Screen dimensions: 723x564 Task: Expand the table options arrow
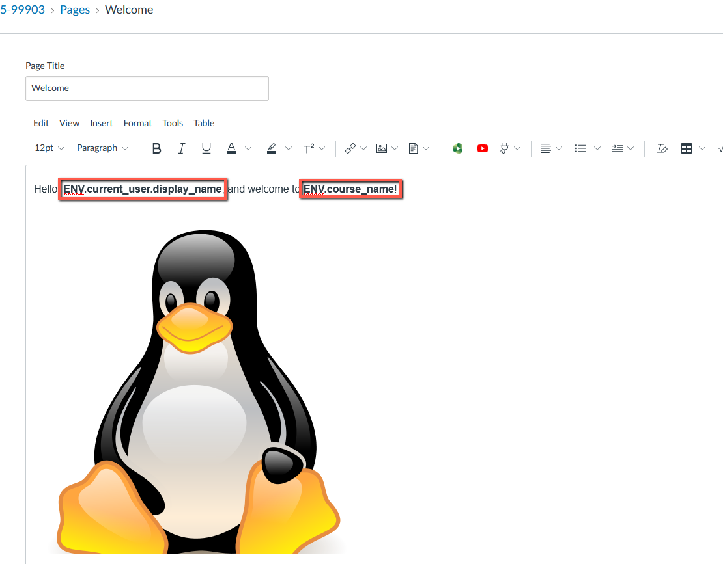pos(702,148)
